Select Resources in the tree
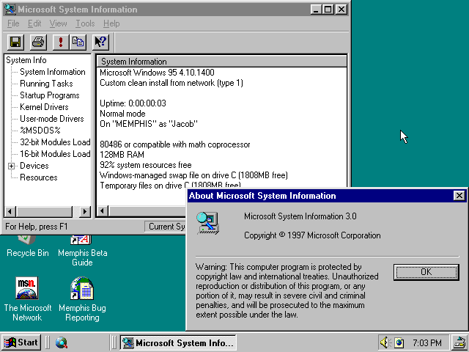 pos(39,177)
